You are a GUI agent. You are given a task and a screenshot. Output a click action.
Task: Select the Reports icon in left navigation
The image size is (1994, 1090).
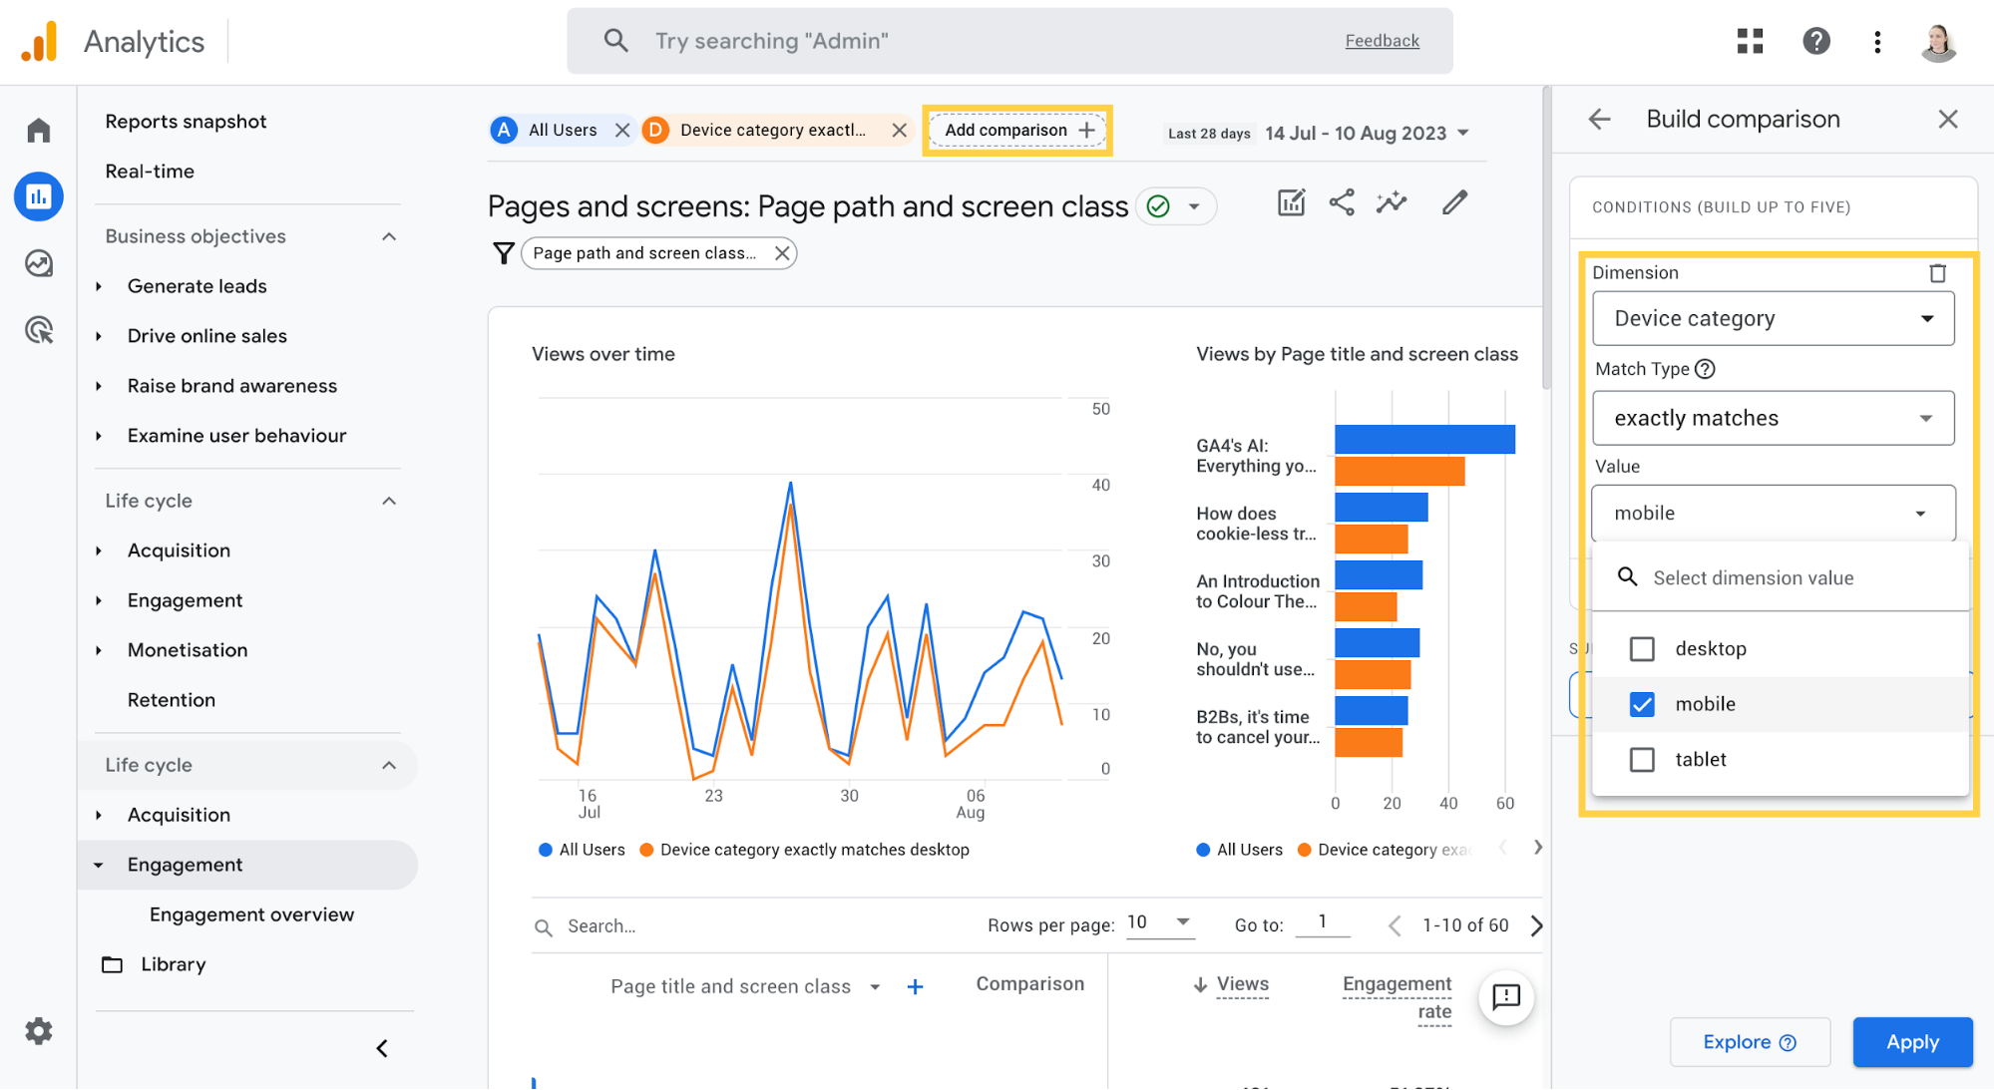point(39,196)
